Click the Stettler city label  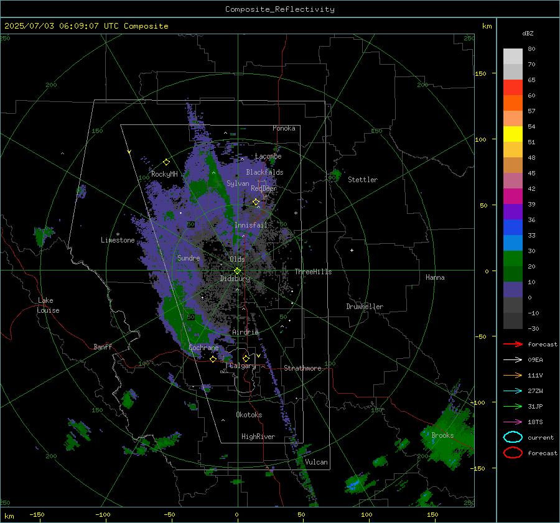point(363,180)
